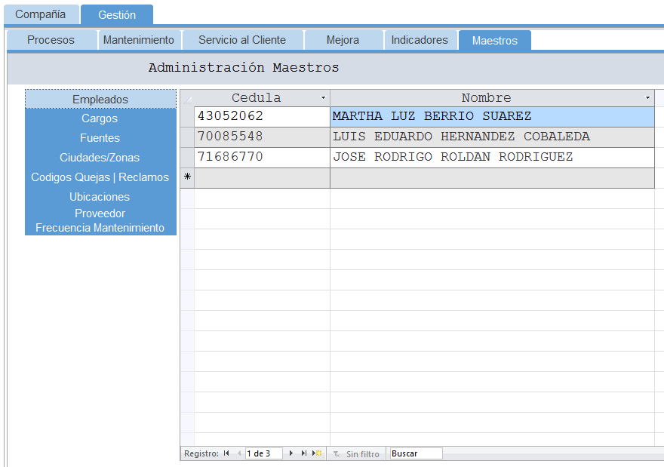Jump to the last record

[304, 453]
